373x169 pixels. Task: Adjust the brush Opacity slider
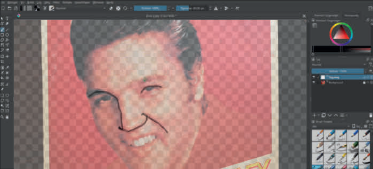click(x=151, y=8)
